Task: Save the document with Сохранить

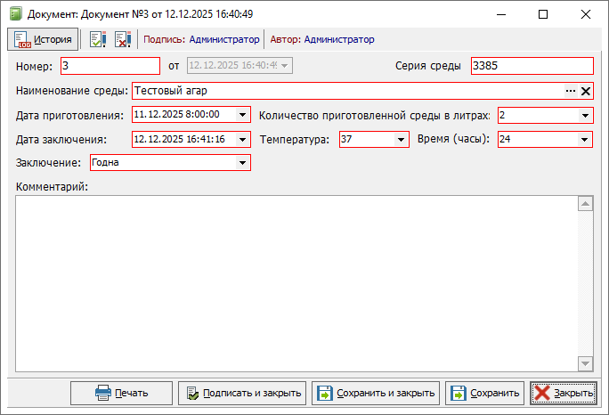Action: coord(485,393)
